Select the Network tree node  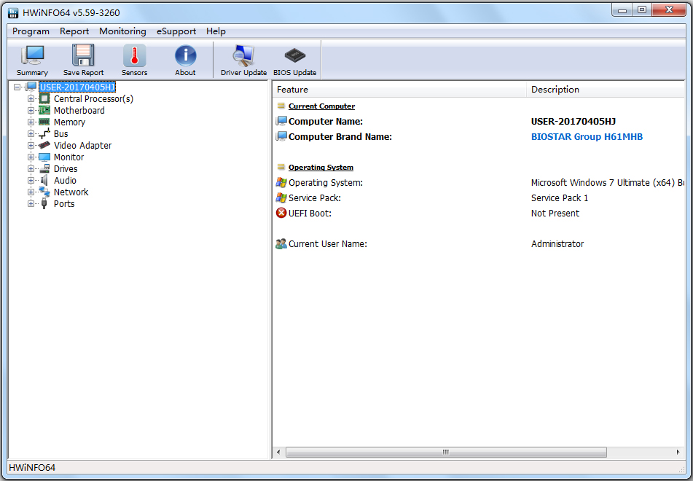coord(71,192)
